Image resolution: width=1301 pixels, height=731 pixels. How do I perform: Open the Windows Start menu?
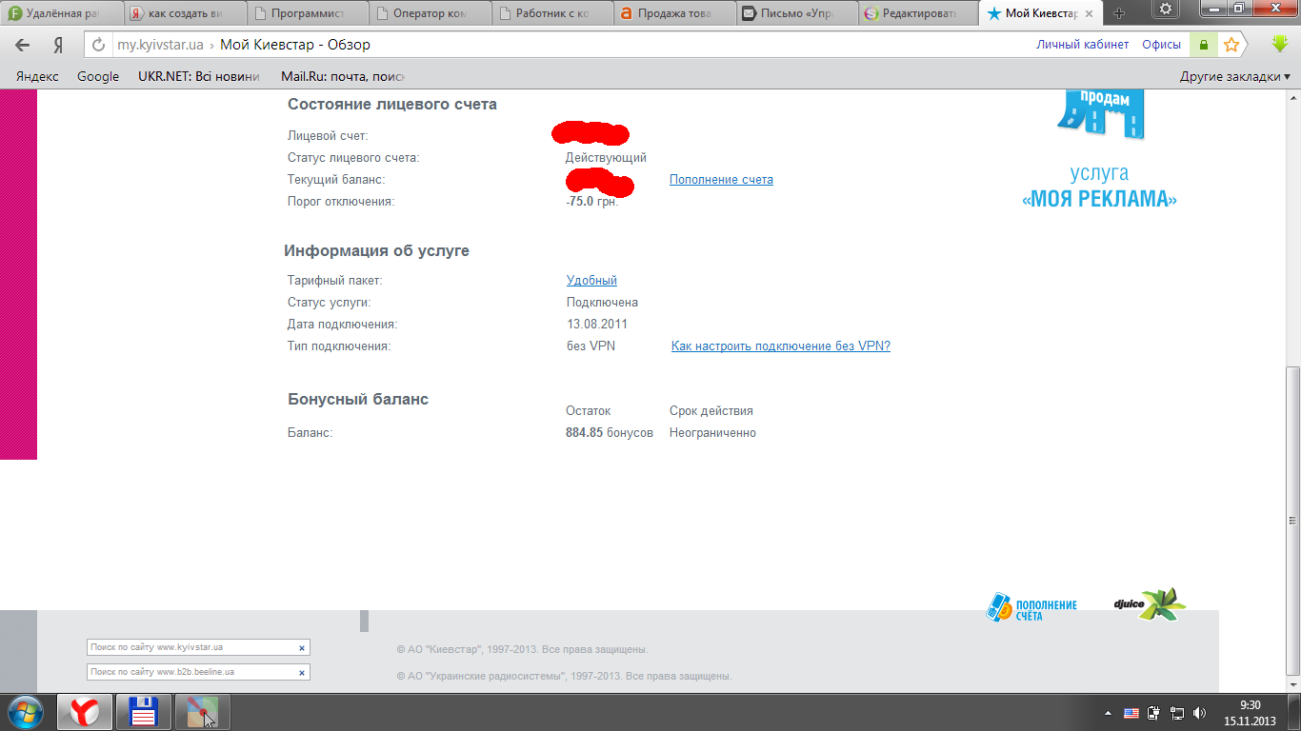[26, 712]
